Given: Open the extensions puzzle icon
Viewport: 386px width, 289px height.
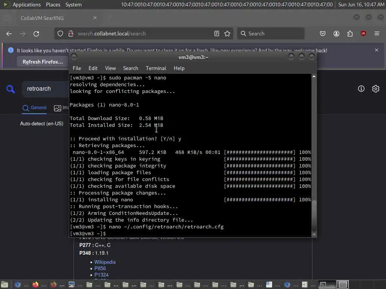Looking at the screenshot, I should (x=350, y=33).
